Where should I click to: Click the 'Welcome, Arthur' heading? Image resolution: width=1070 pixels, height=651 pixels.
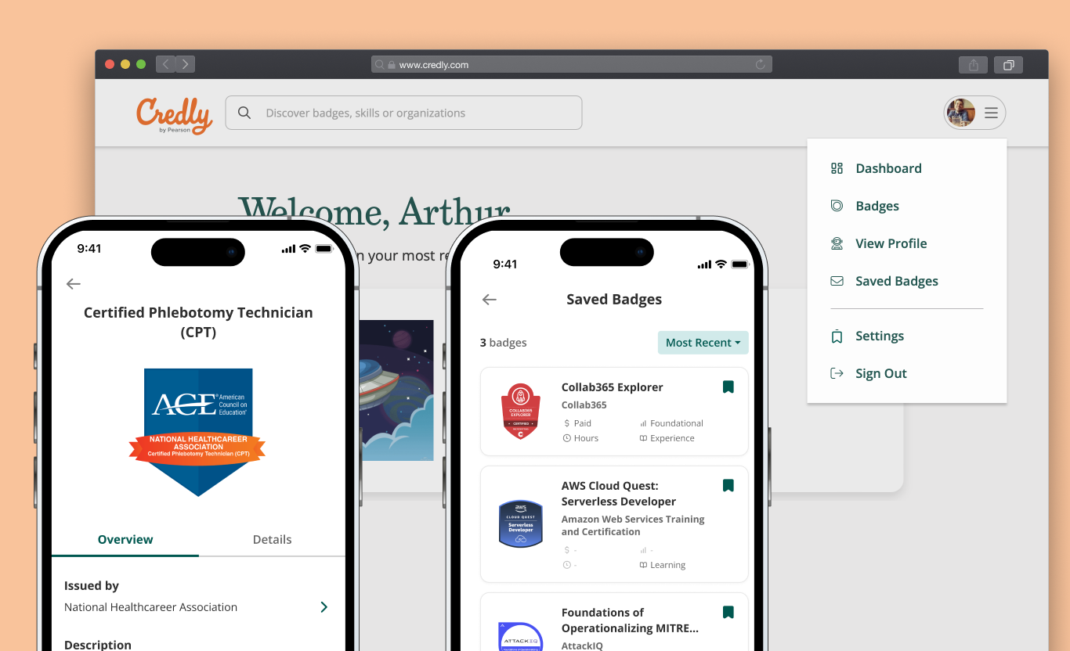(374, 211)
